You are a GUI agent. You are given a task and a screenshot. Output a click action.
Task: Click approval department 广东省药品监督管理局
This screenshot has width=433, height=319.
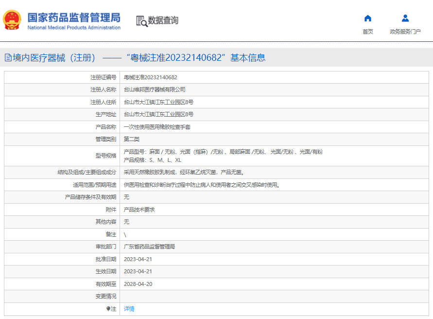coord(149,247)
